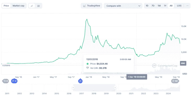Select the line chart icon

32,6
